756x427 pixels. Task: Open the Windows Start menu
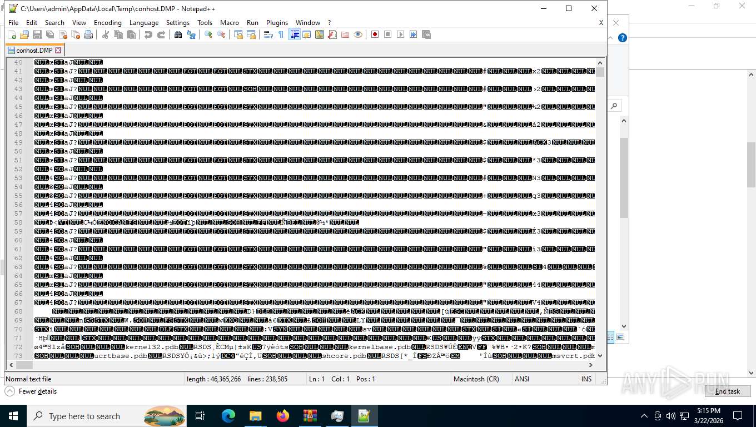click(x=13, y=416)
